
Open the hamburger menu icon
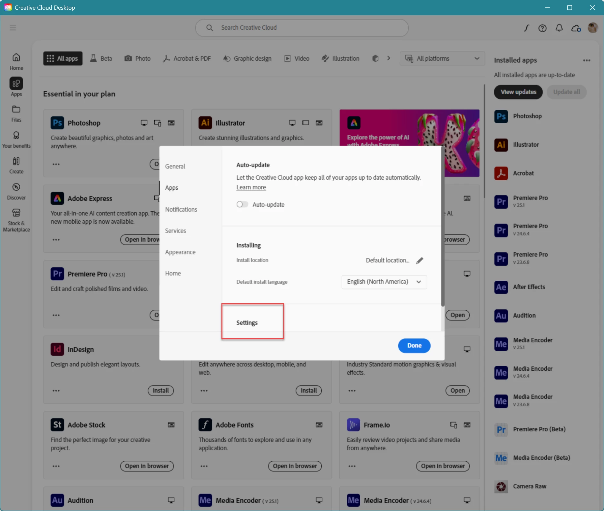pos(13,28)
